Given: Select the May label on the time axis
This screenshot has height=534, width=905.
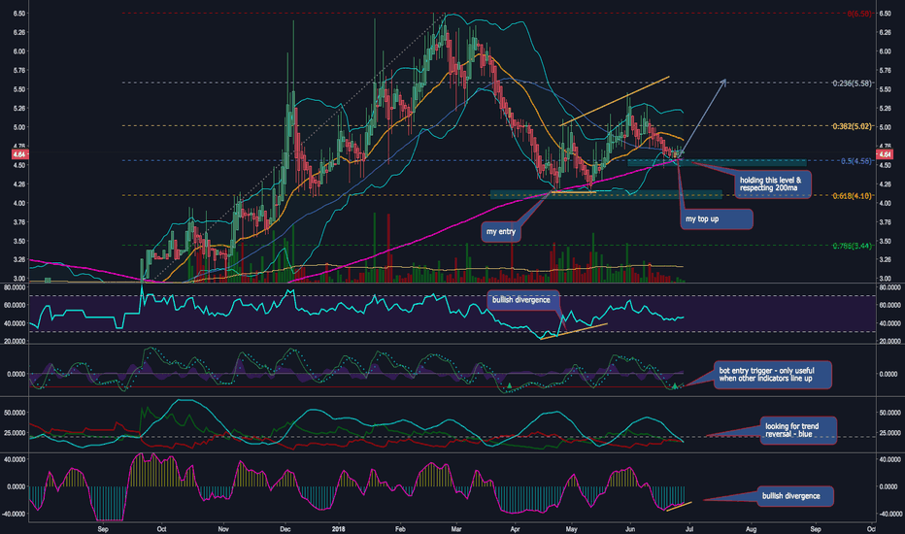Looking at the screenshot, I should pos(571,529).
